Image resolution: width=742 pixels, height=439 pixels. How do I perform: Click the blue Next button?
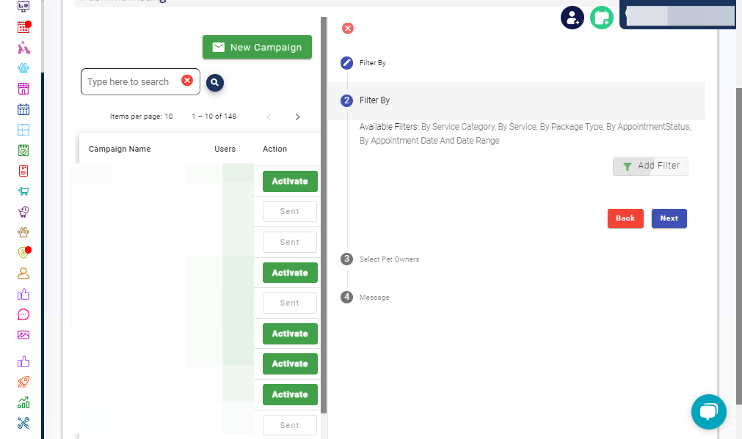coord(669,218)
